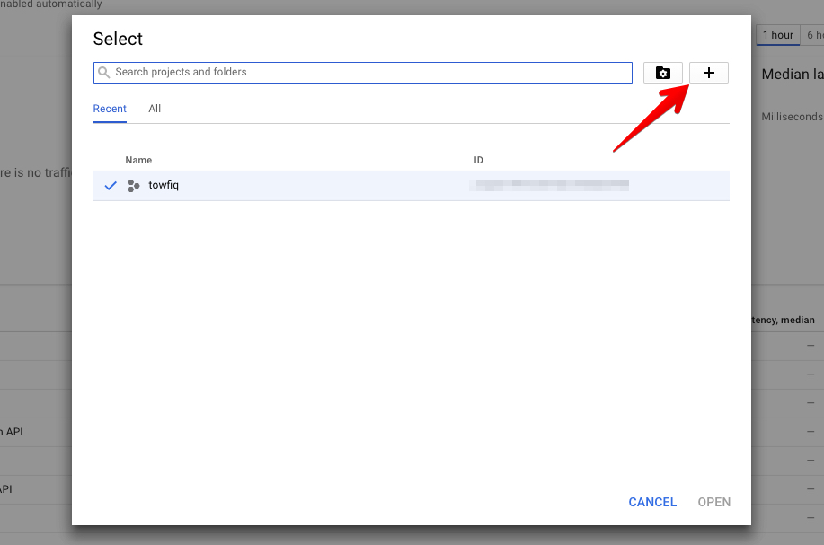Click the blue checkmark next to towfiq

click(x=111, y=186)
